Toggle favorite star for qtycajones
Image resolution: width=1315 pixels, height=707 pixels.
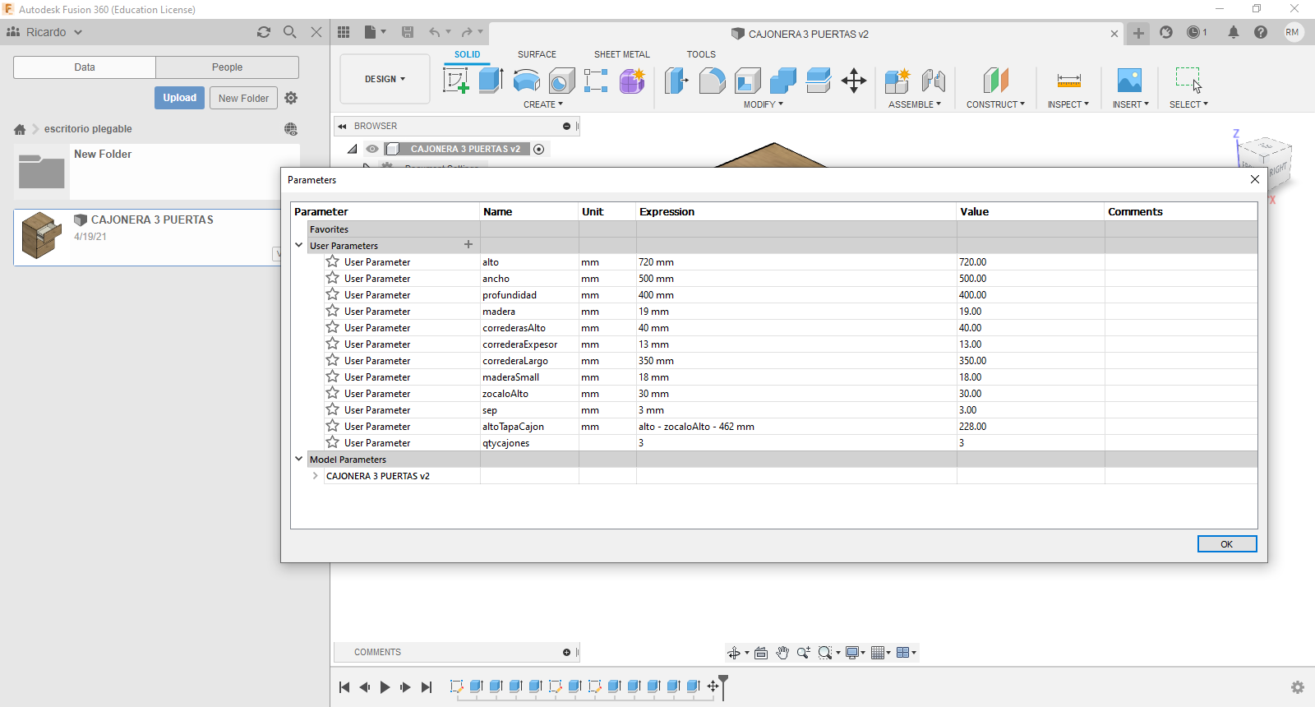coord(333,442)
